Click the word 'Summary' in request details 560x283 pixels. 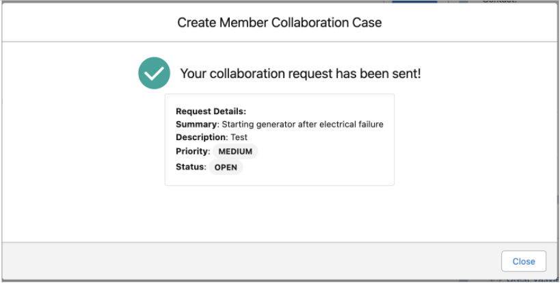coord(197,124)
